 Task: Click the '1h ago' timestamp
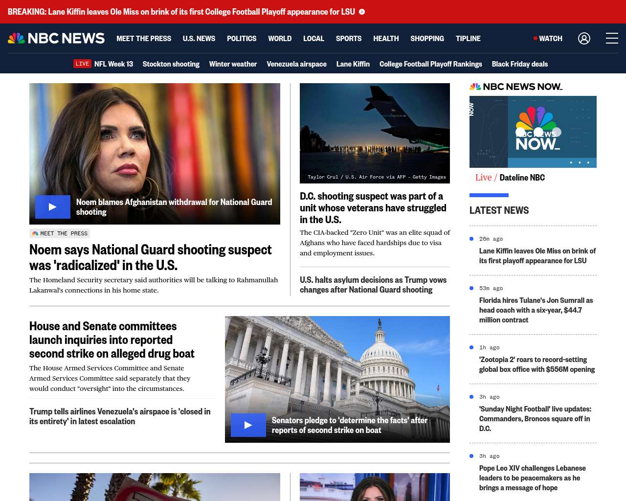[x=490, y=347]
